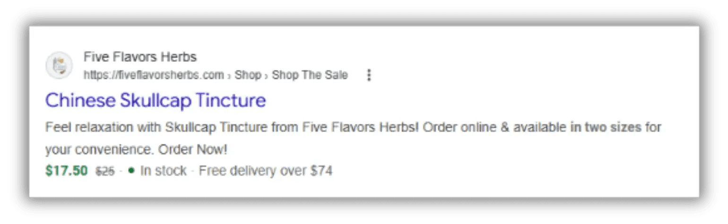
Task: Click the In stock label
Action: (x=163, y=171)
